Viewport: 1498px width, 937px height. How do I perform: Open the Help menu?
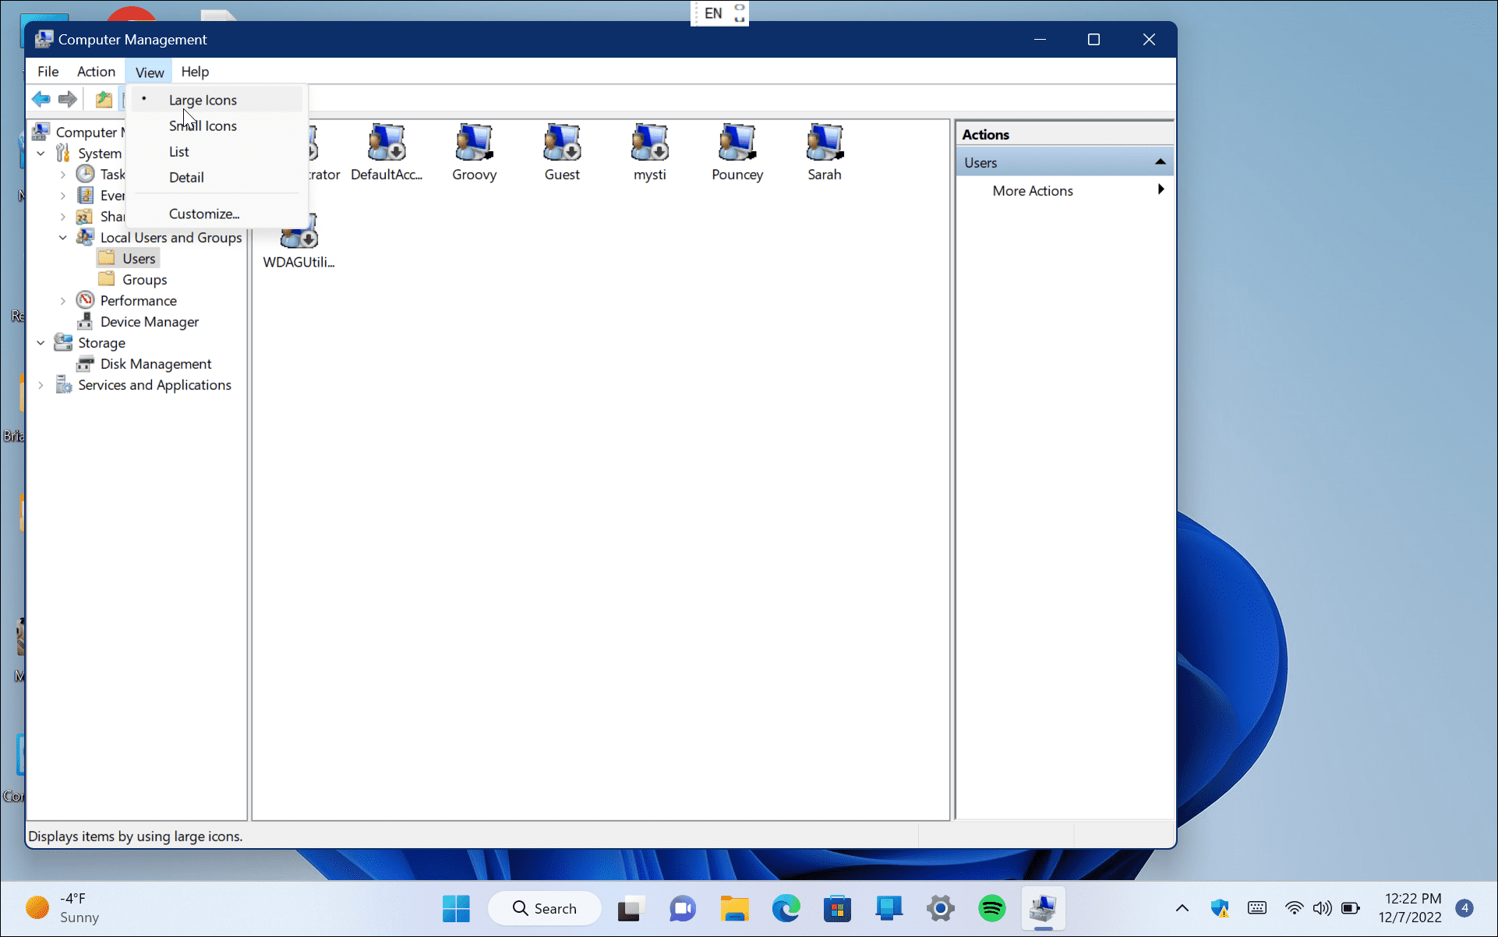click(x=195, y=71)
